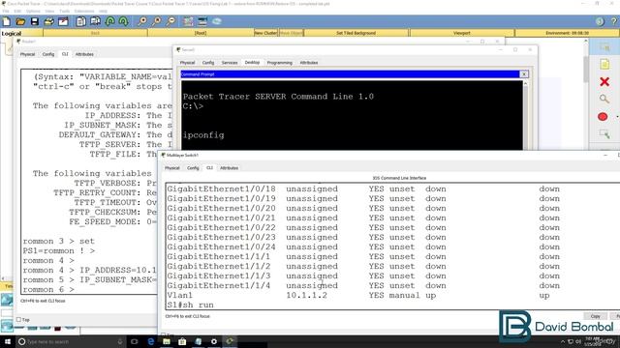The image size is (620, 348).
Task: Click the Server Command Prompt scrollbar up arrow
Action: point(525,84)
